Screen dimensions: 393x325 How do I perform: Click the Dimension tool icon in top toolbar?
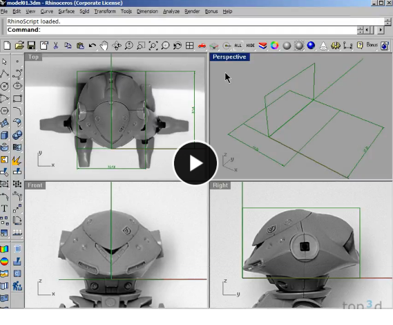click(347, 46)
